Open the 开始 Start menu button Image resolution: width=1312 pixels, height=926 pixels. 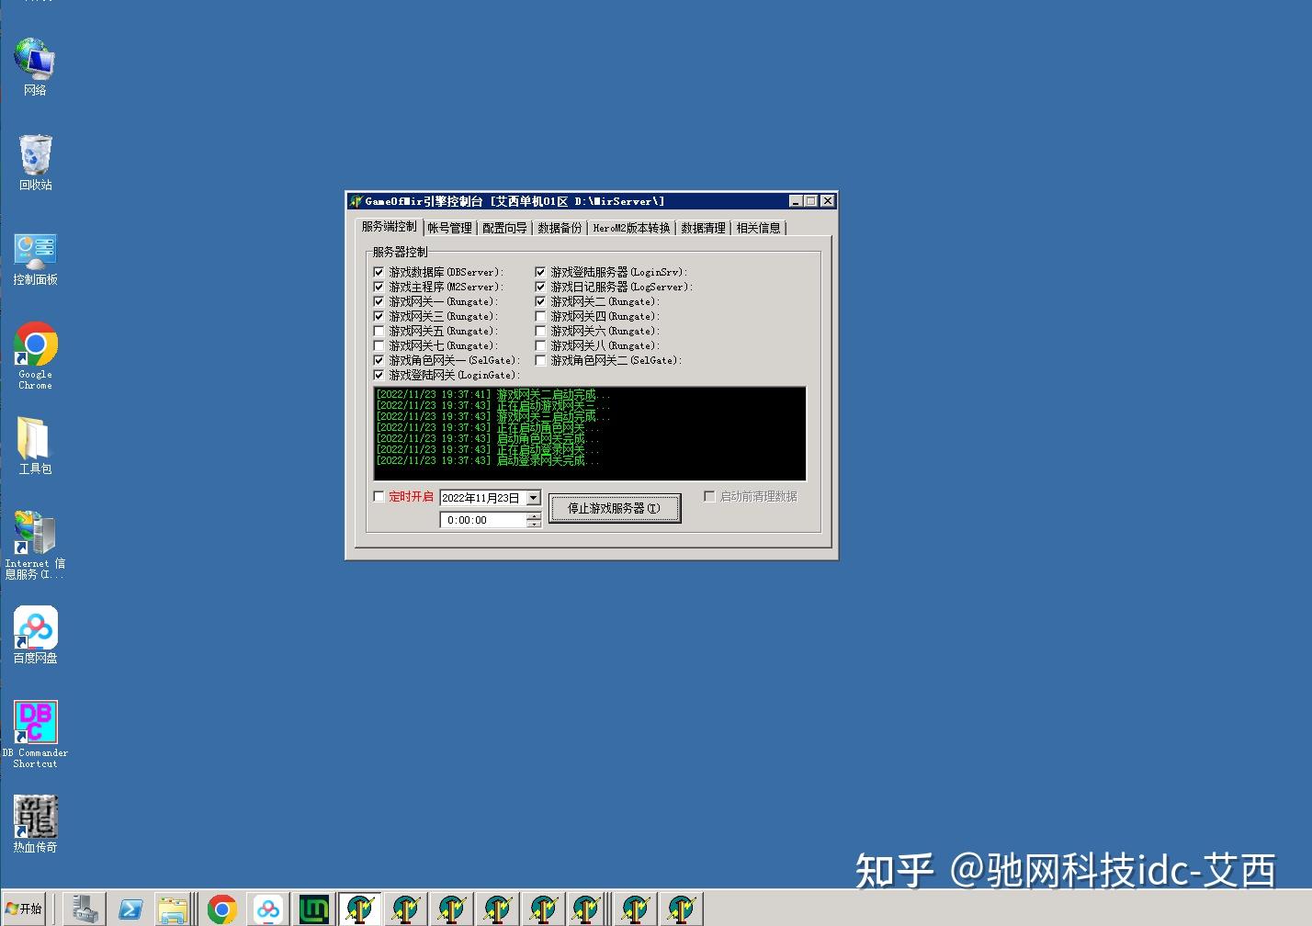coord(24,909)
